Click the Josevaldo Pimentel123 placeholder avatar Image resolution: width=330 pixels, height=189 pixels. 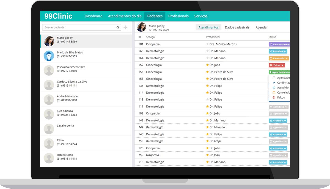49,70
